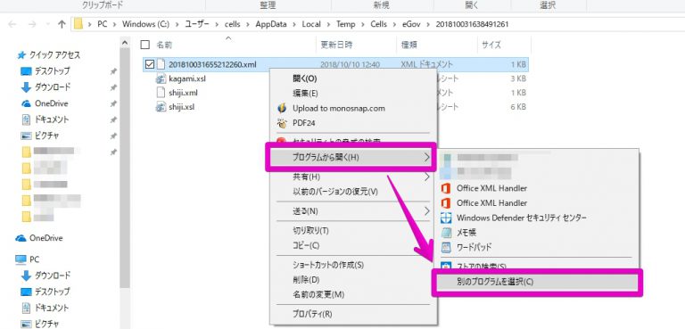Image resolution: width=685 pixels, height=329 pixels.
Task: Click the PDF24 sheep icon
Action: tap(282, 123)
